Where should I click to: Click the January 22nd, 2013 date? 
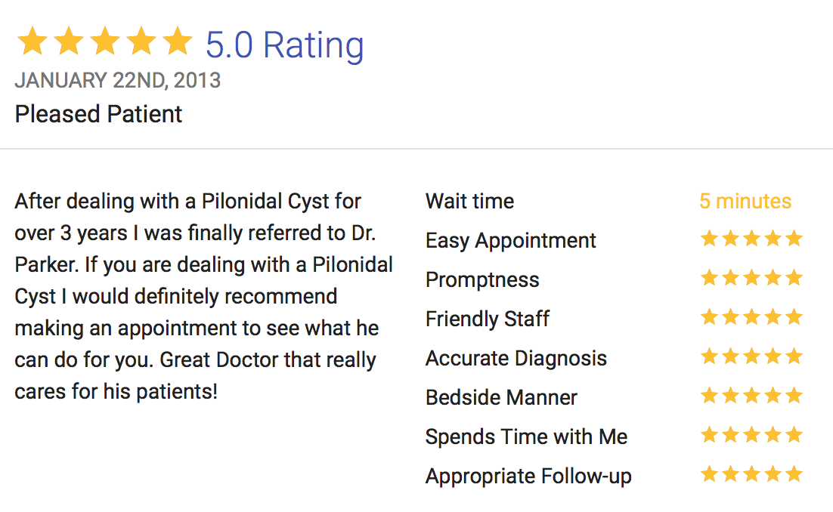click(117, 81)
